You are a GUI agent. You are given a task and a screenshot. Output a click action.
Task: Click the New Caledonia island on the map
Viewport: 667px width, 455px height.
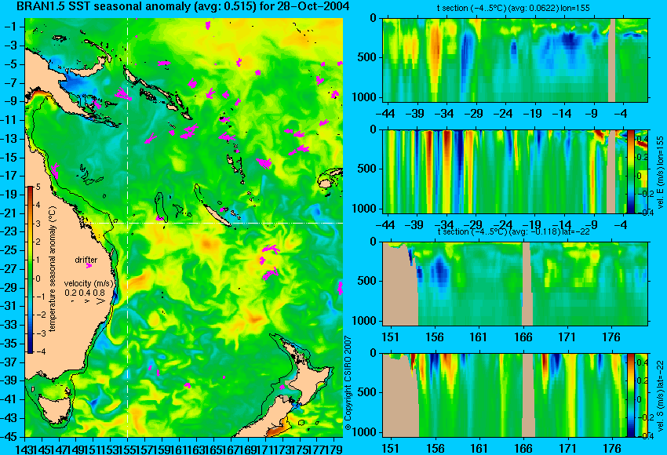216,215
